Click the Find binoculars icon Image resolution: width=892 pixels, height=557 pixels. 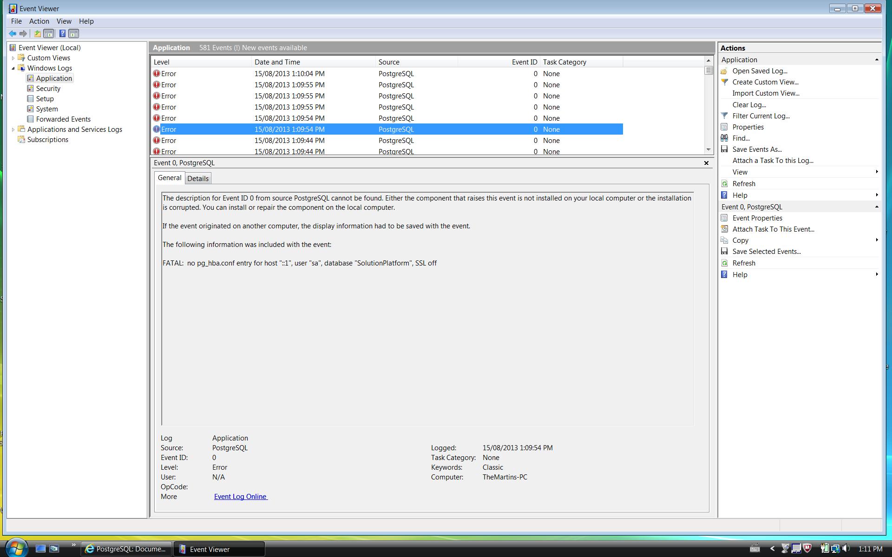724,138
